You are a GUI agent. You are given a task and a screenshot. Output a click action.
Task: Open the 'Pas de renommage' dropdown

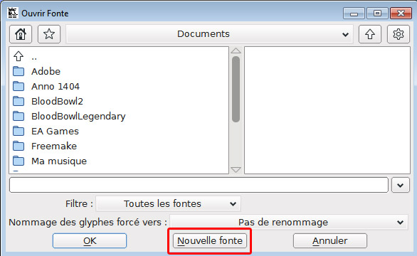point(289,222)
